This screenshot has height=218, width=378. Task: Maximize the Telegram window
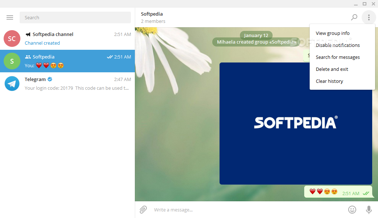365,4
